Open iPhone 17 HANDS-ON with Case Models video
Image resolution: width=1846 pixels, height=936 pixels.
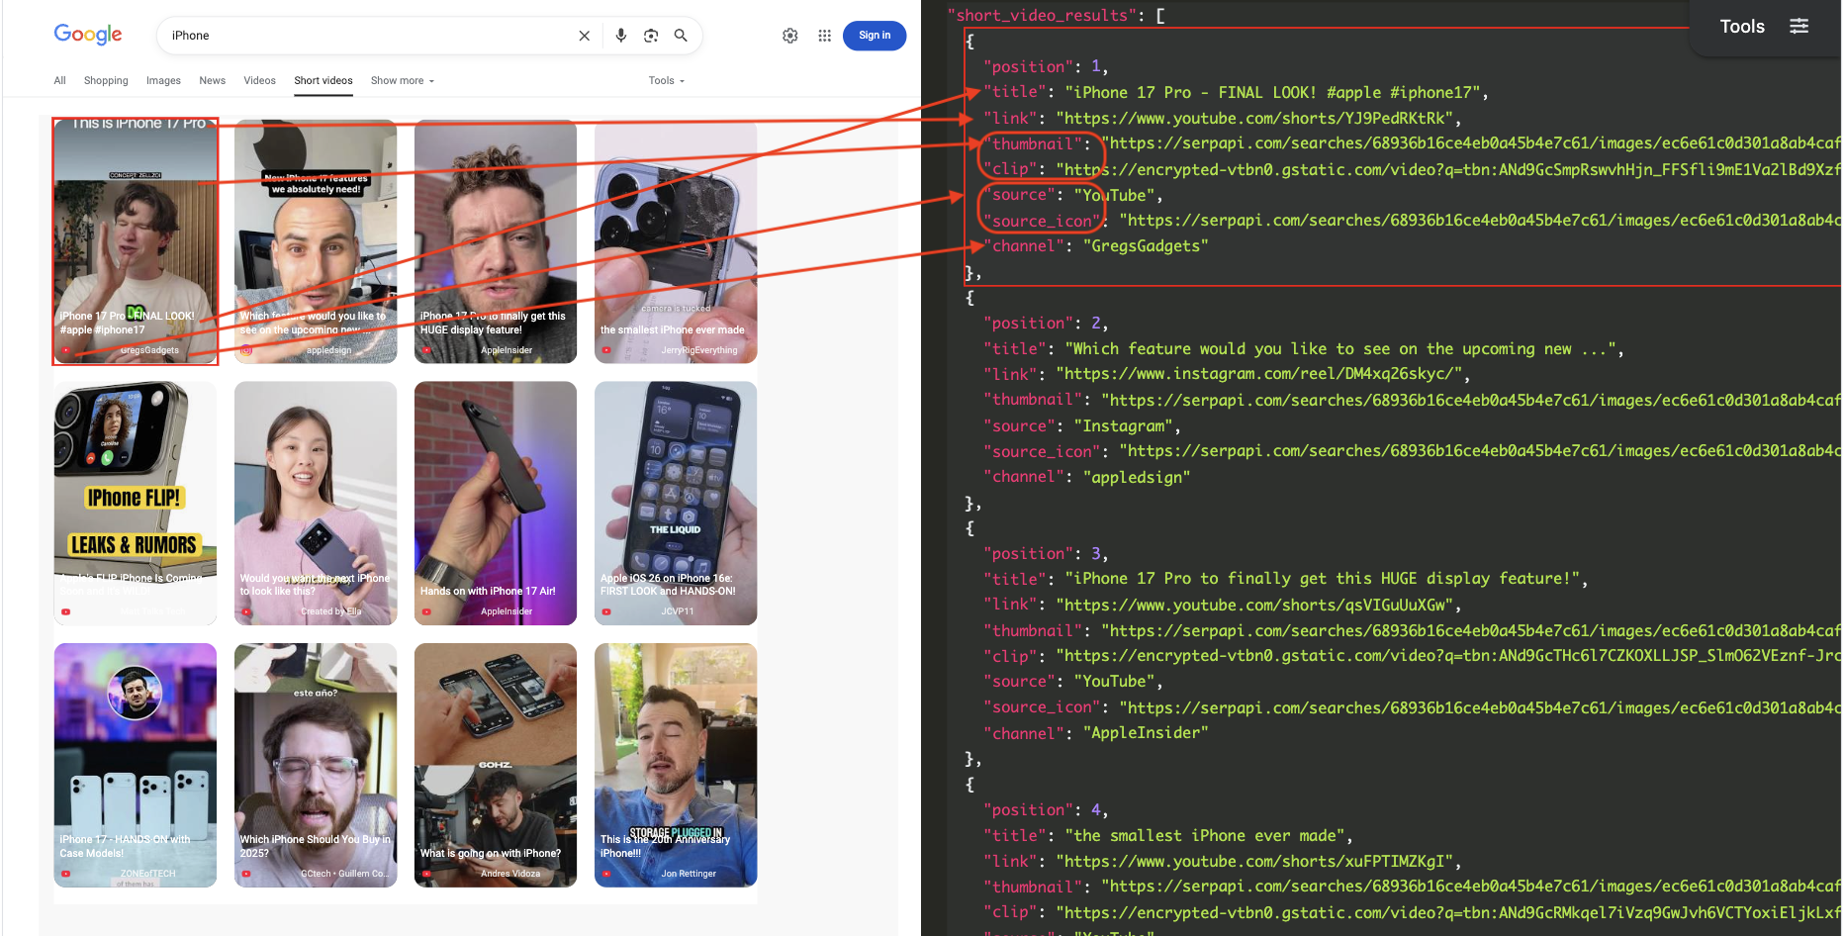(136, 766)
